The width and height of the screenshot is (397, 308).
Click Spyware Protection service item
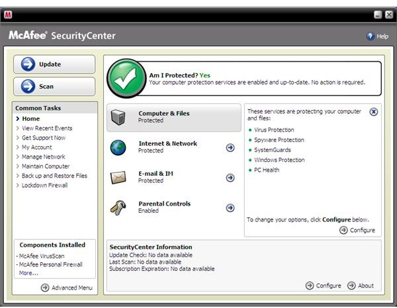(x=279, y=140)
